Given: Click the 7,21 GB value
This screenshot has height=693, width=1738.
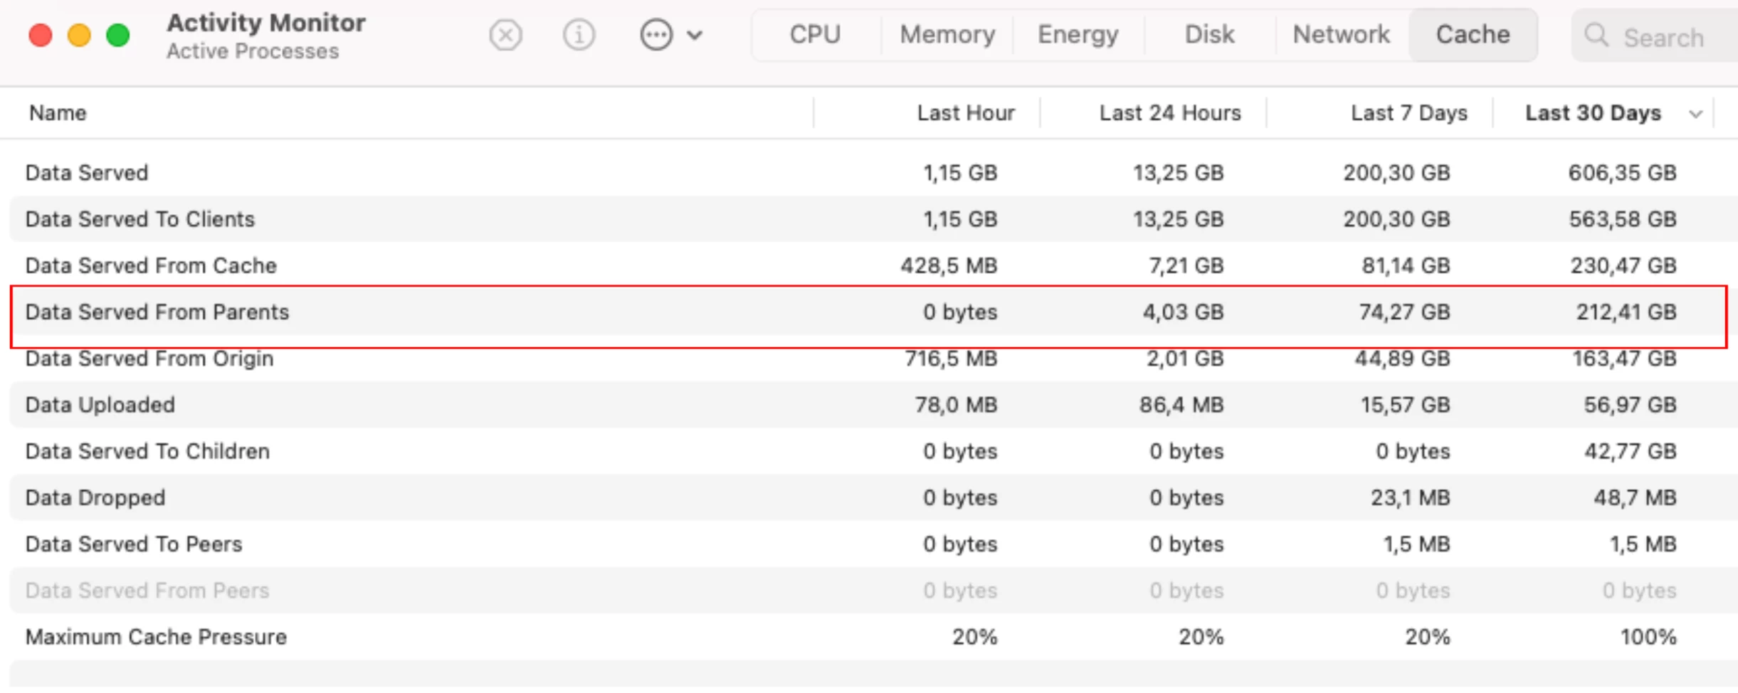Looking at the screenshot, I should (x=1186, y=265).
